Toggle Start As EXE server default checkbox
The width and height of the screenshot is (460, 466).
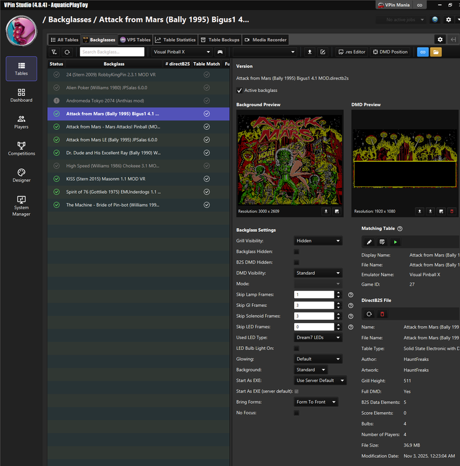[x=296, y=391]
